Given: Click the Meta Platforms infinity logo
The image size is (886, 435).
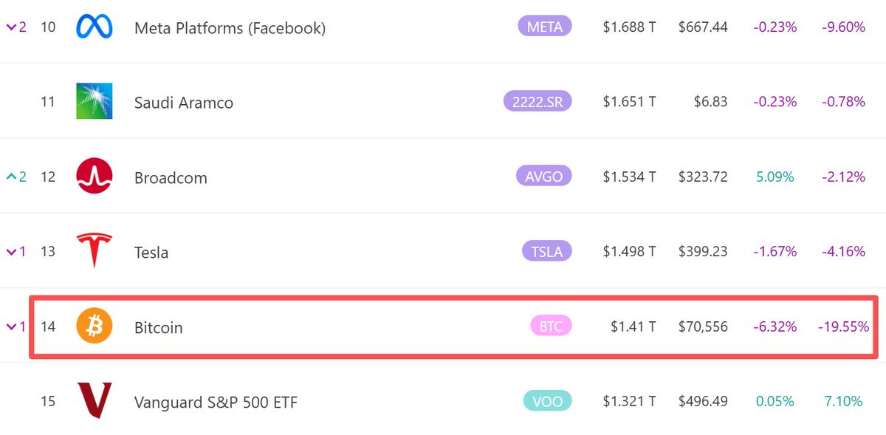Looking at the screenshot, I should click(95, 27).
